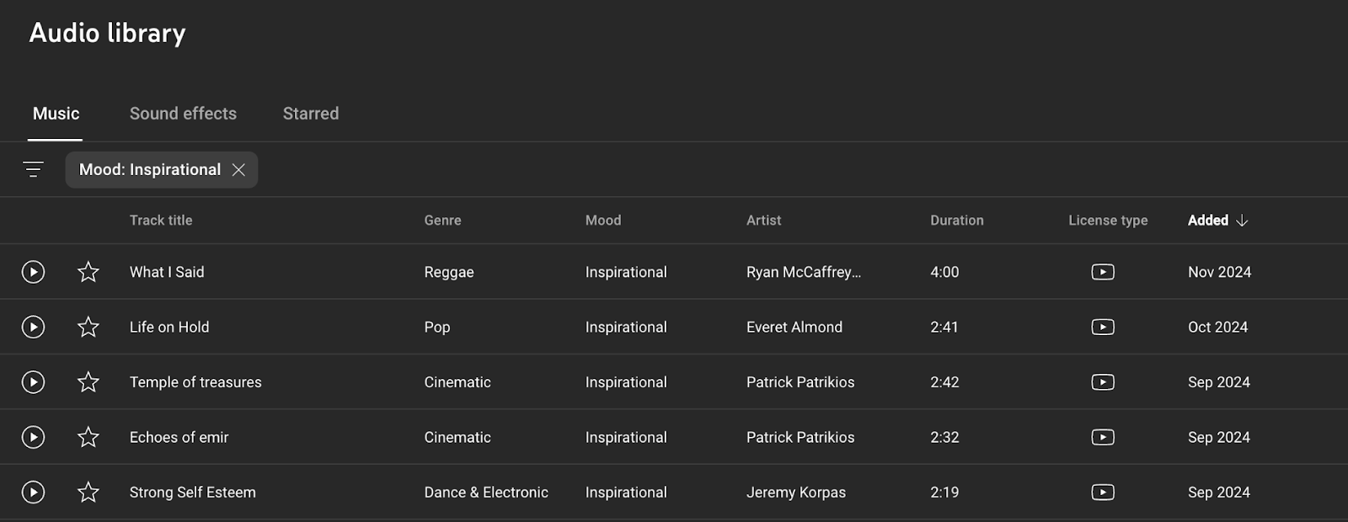The image size is (1348, 522).
Task: Check the license icon for Strong Self Esteem
Action: click(1103, 492)
